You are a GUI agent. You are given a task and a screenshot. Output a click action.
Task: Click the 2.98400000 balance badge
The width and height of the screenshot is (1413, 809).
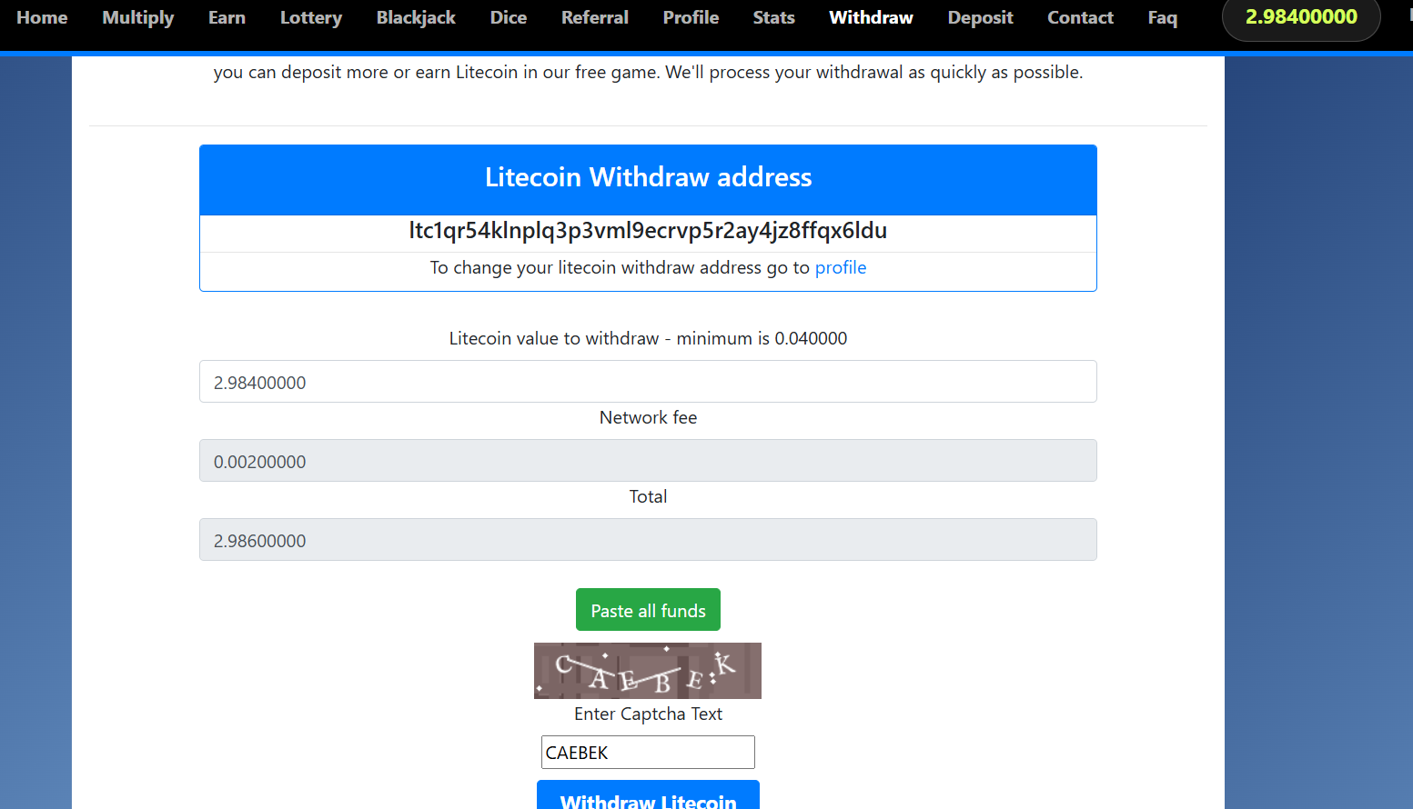(x=1300, y=18)
